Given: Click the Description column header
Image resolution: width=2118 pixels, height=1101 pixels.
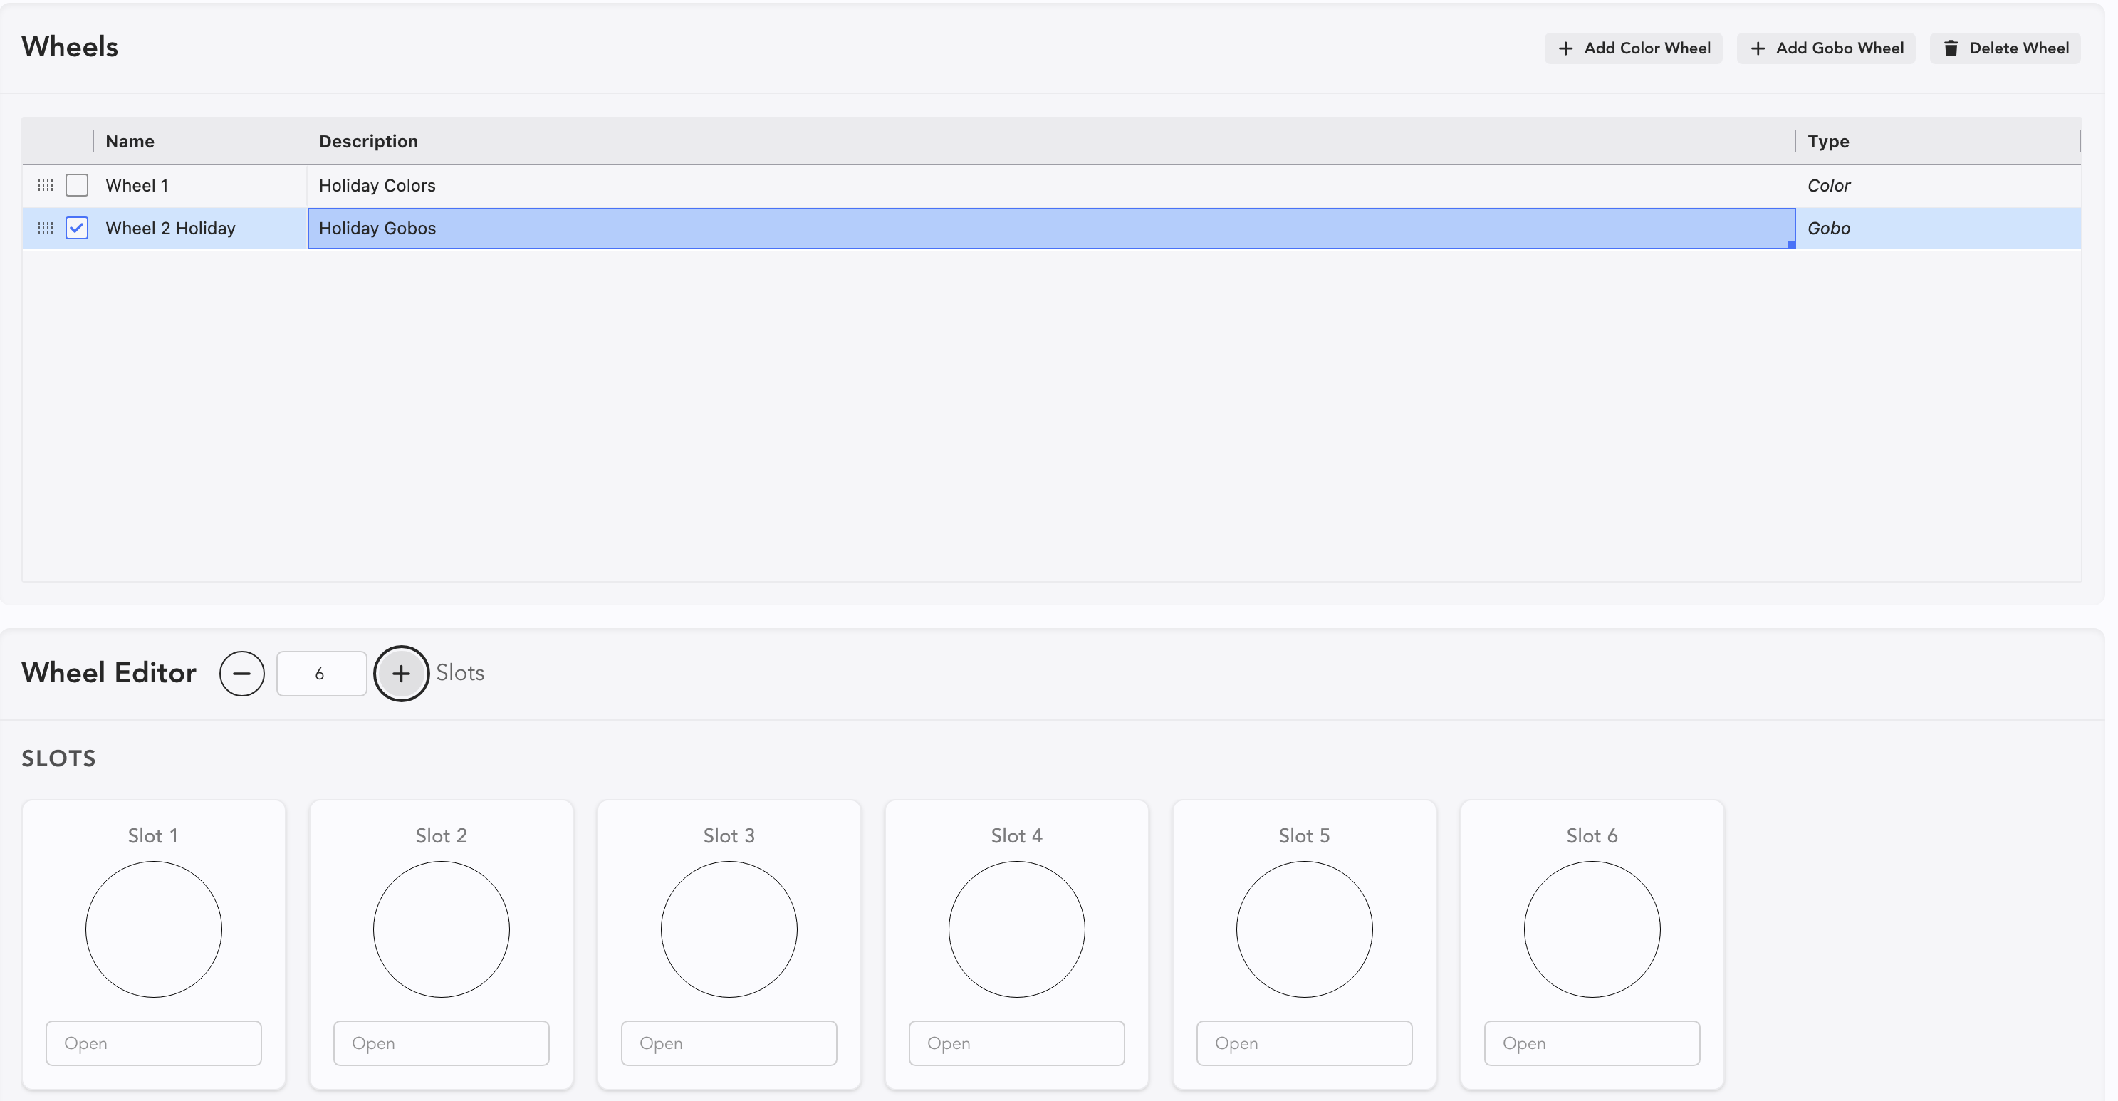Looking at the screenshot, I should pyautogui.click(x=368, y=142).
